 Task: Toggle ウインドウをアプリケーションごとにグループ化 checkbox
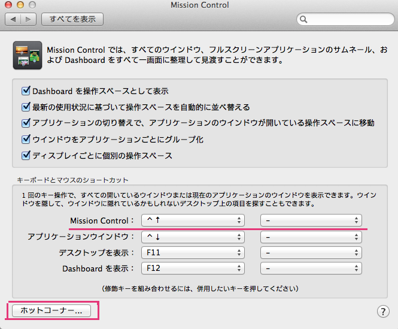pyautogui.click(x=26, y=139)
